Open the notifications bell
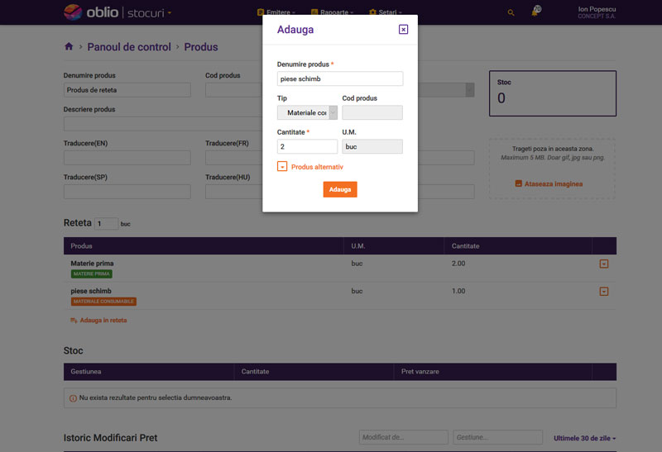The height and width of the screenshot is (452, 662). point(535,12)
